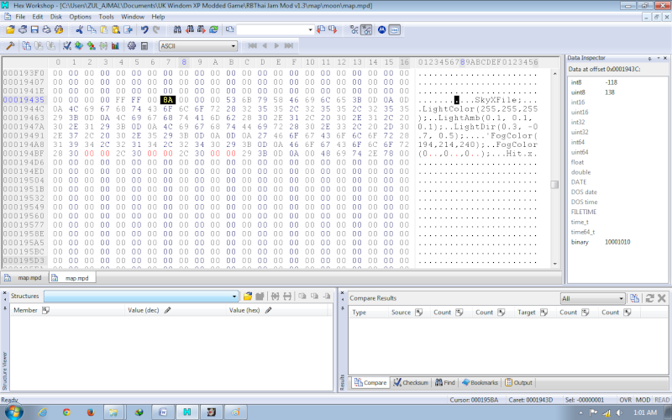Image resolution: width=672 pixels, height=420 pixels.
Task: Click the hex view vertical scrollbar thumb
Action: pyautogui.click(x=554, y=184)
